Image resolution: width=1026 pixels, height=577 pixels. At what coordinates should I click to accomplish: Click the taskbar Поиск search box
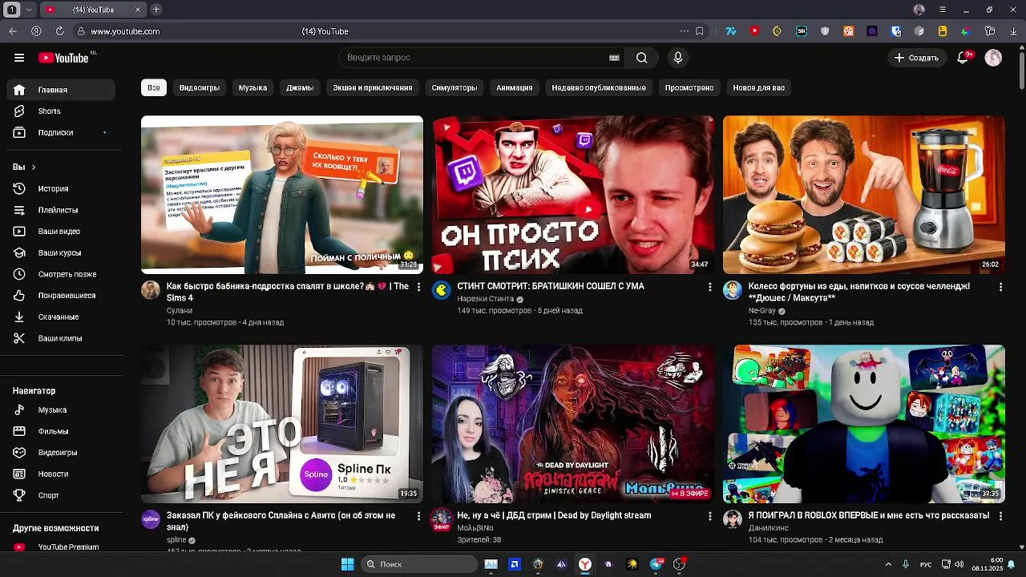tap(418, 564)
